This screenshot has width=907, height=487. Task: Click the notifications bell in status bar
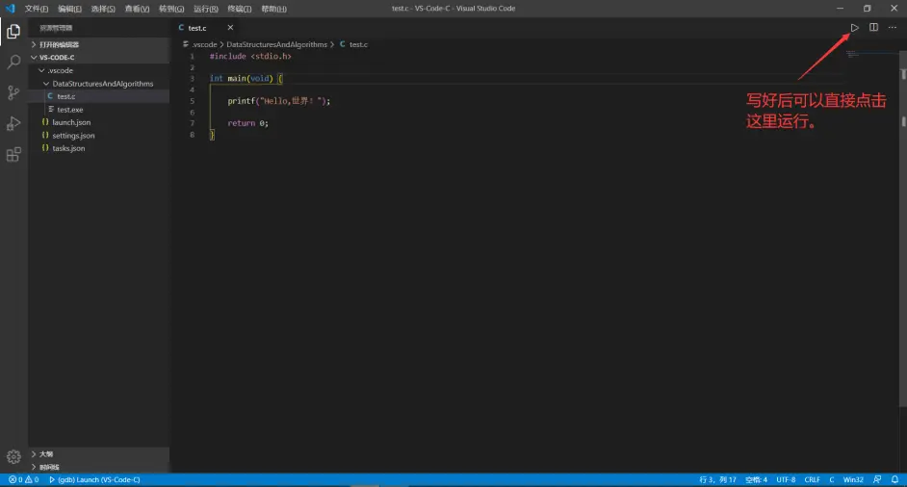click(x=894, y=479)
